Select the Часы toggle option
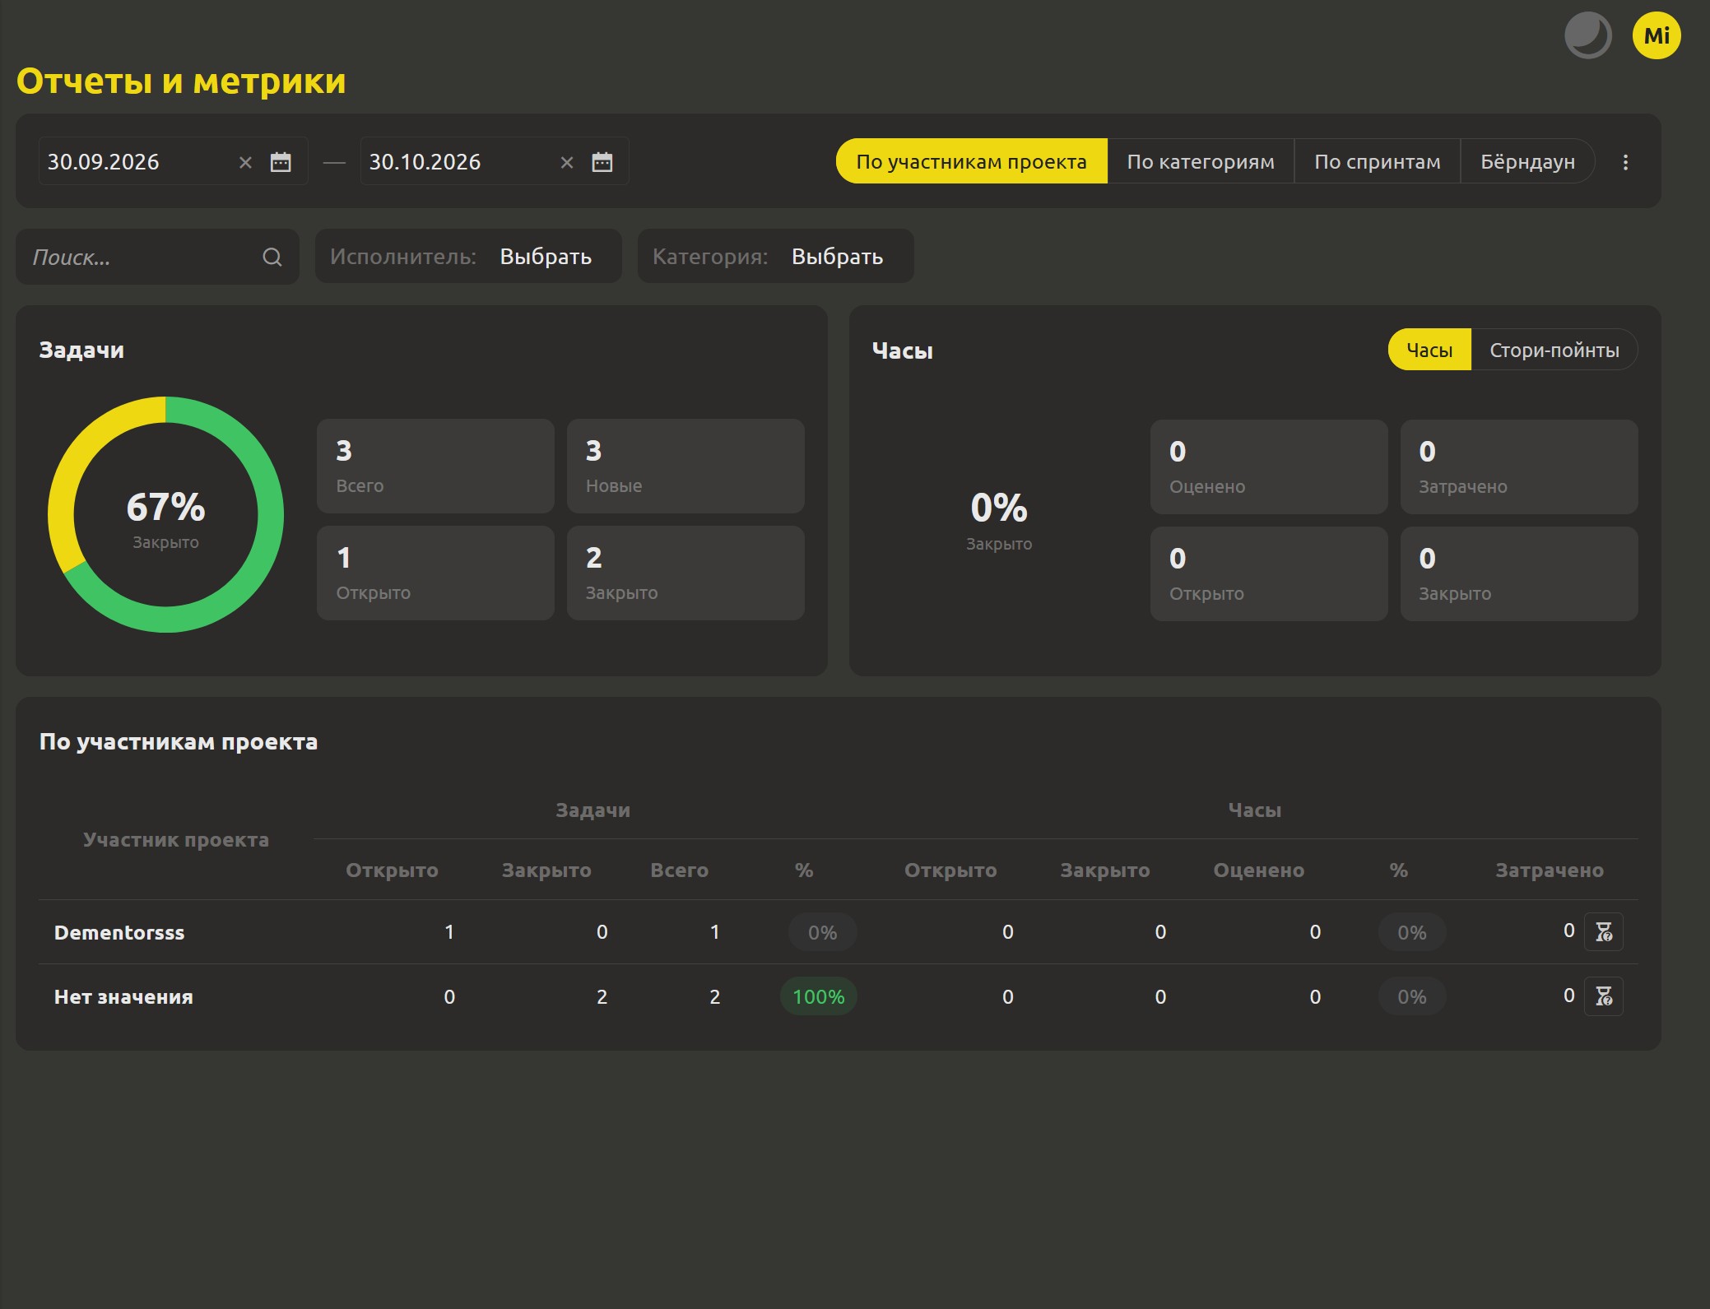Viewport: 1710px width, 1309px height. tap(1429, 350)
